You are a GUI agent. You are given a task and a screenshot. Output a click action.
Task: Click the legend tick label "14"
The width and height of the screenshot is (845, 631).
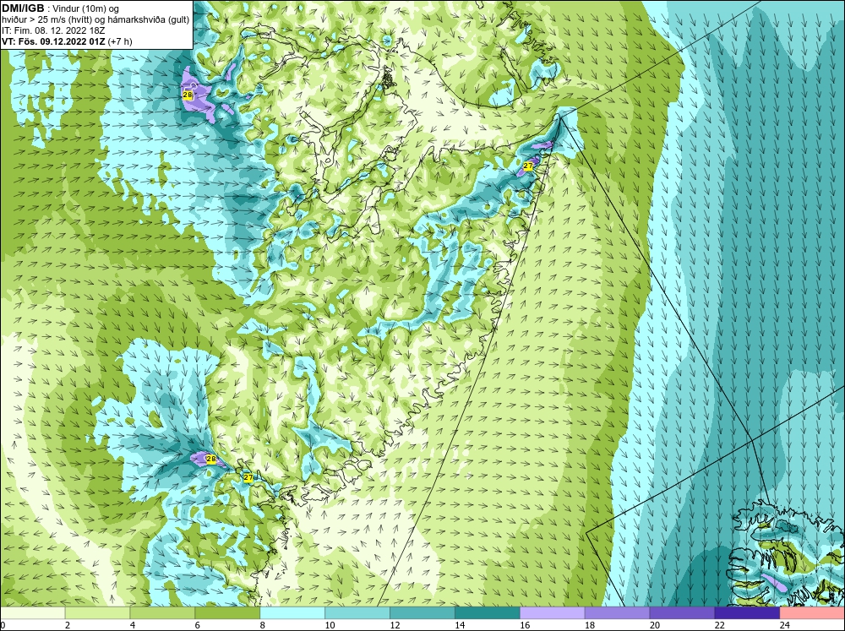(459, 625)
